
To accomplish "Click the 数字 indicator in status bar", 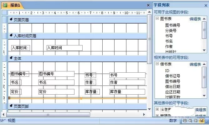I will pos(173,121).
